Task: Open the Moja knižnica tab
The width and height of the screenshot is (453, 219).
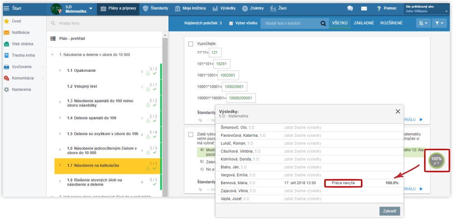Action: pos(190,9)
